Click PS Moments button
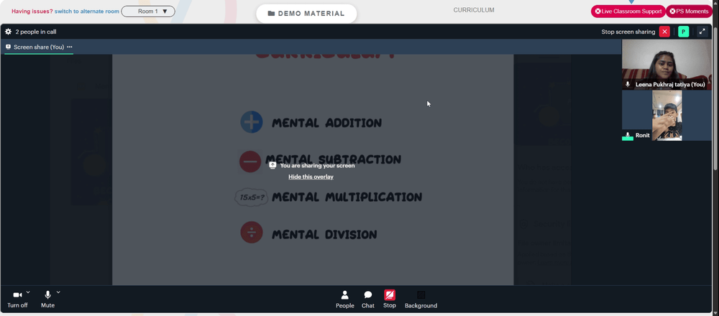The width and height of the screenshot is (719, 316). [690, 11]
